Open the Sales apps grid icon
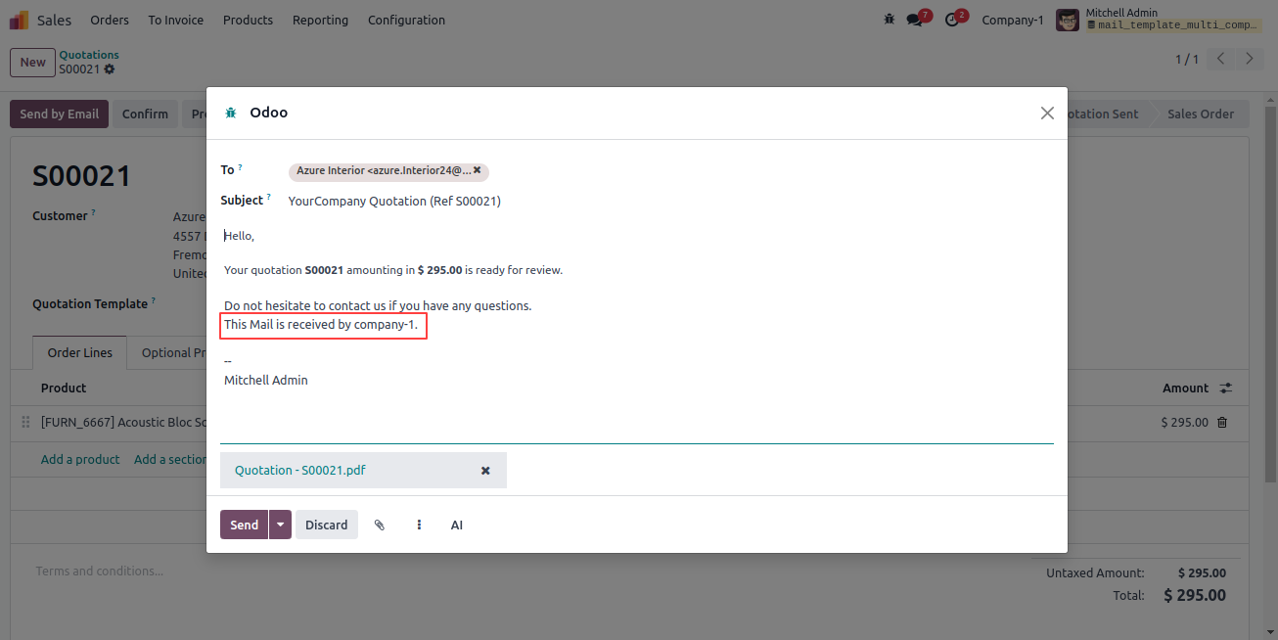This screenshot has width=1278, height=640. point(18,20)
